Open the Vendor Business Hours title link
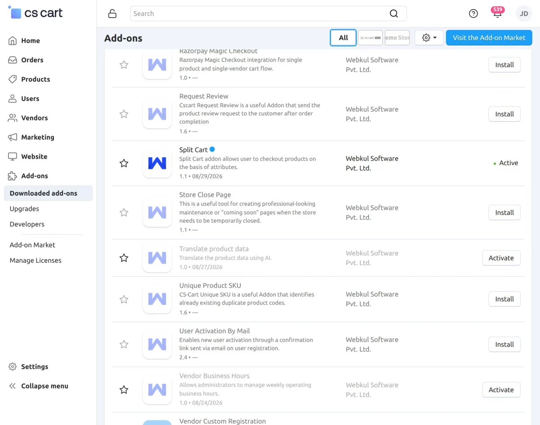This screenshot has height=425, width=540. [x=214, y=376]
